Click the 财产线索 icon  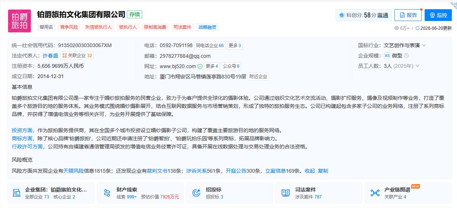[107, 193]
